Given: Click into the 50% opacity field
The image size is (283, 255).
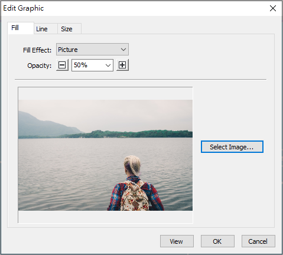Looking at the screenshot, I should (x=88, y=65).
